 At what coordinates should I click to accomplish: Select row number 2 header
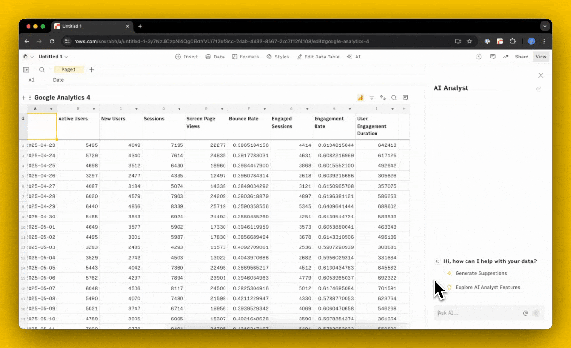pyautogui.click(x=23, y=145)
